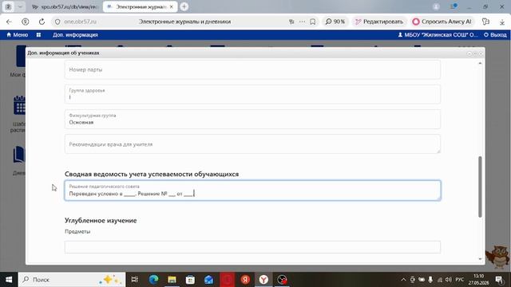The image size is (511, 287).
Task: Open the Yandex ID icon beside refresh
Action: point(25,22)
